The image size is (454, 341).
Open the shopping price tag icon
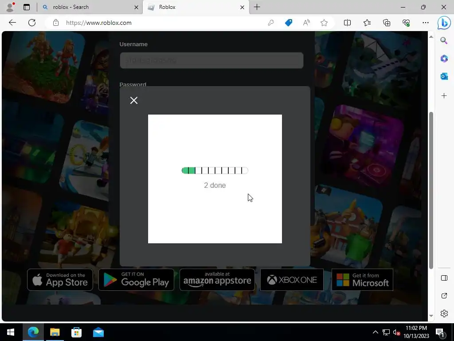(x=289, y=23)
